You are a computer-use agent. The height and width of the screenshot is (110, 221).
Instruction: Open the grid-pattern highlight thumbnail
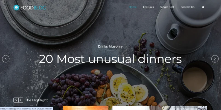point(185,108)
